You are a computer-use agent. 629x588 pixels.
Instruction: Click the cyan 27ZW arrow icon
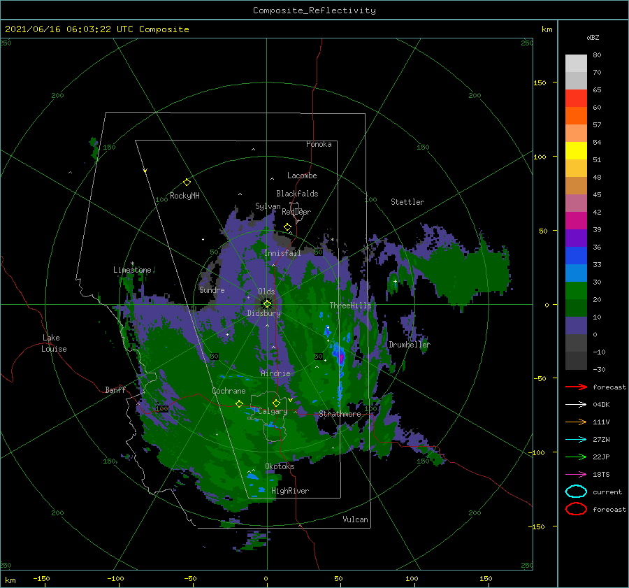[576, 440]
